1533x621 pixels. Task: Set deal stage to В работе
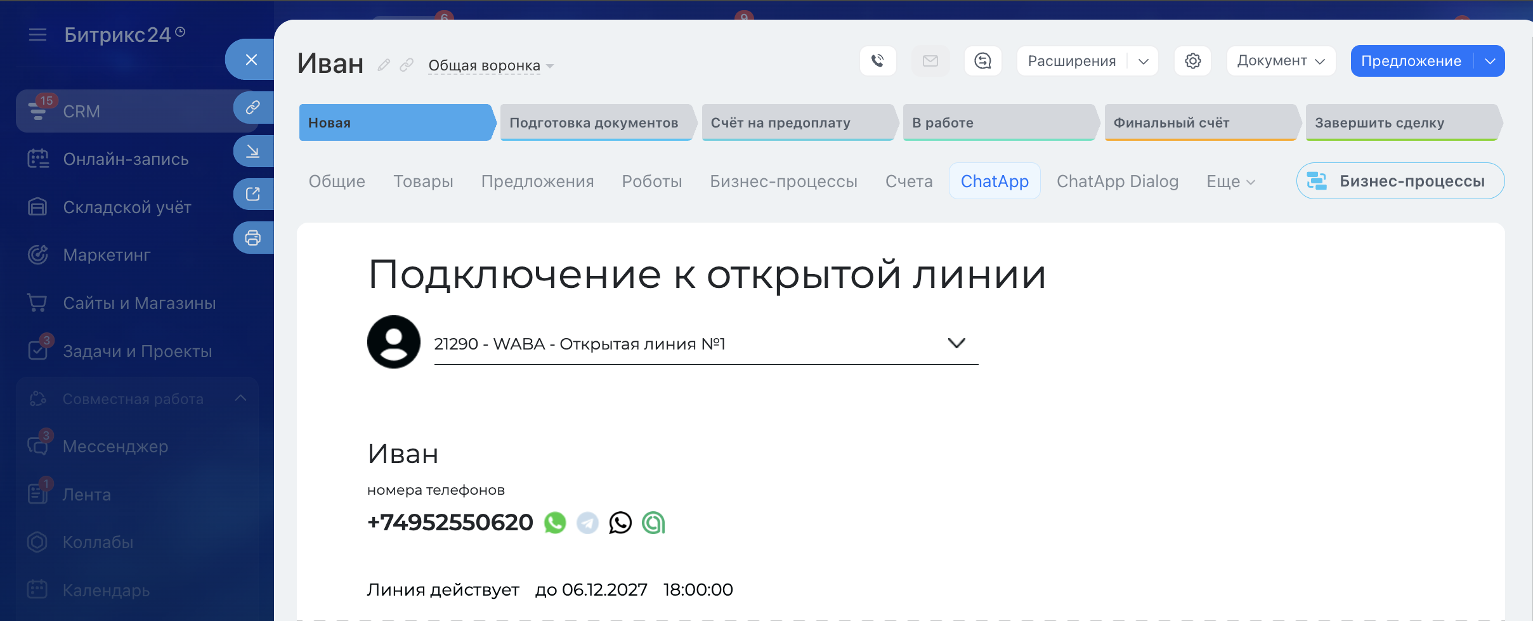(998, 122)
